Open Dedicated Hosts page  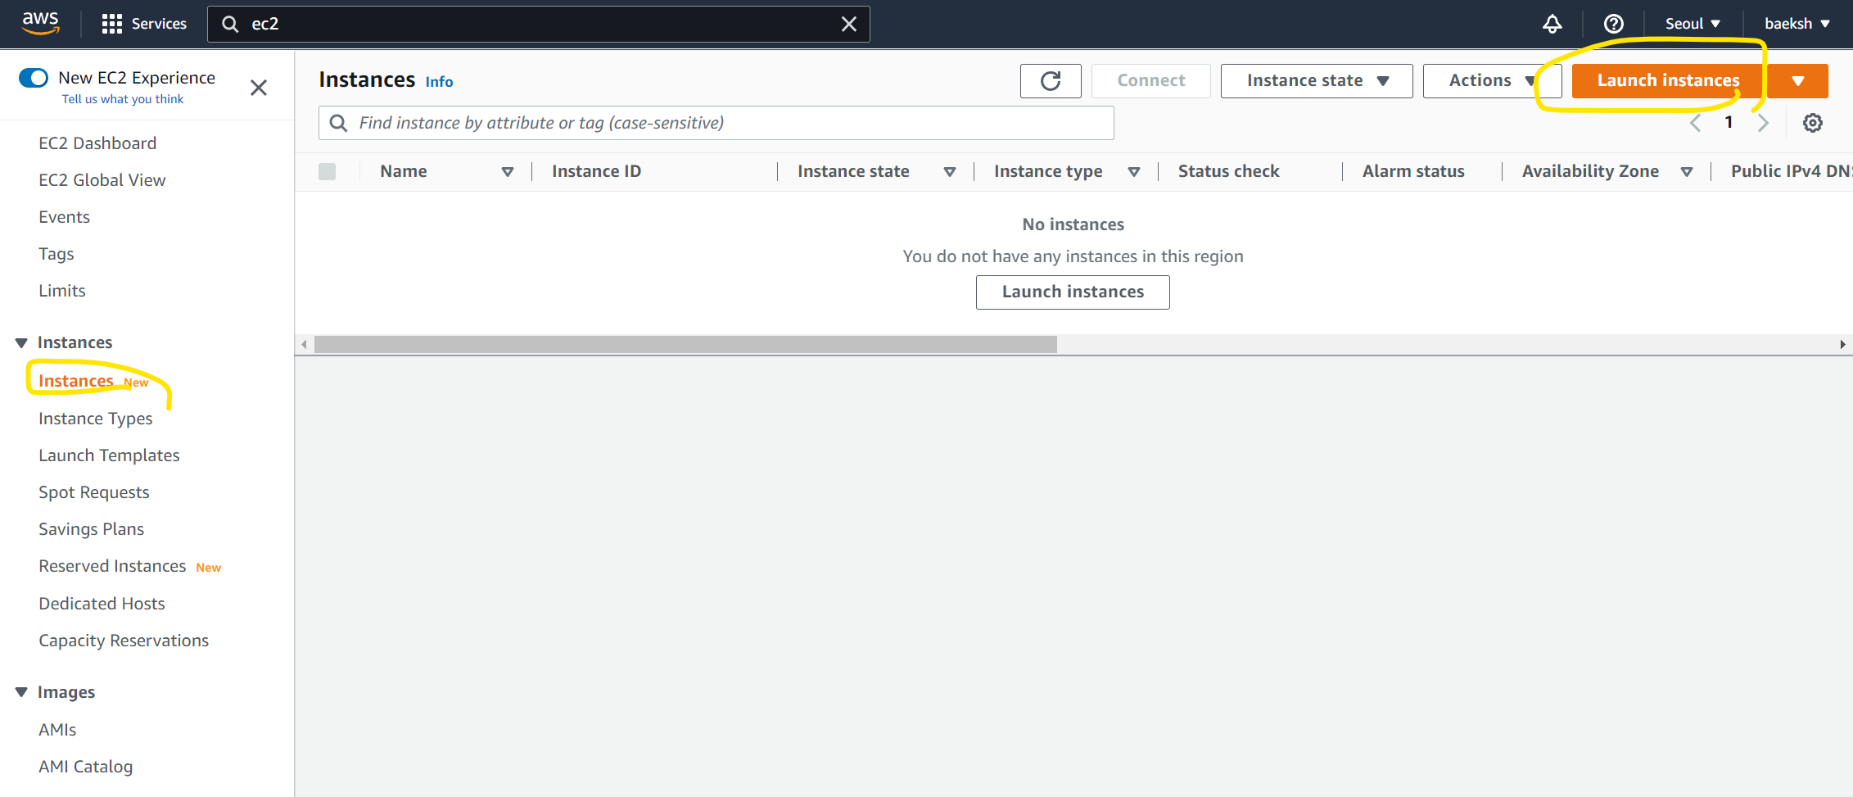point(102,604)
